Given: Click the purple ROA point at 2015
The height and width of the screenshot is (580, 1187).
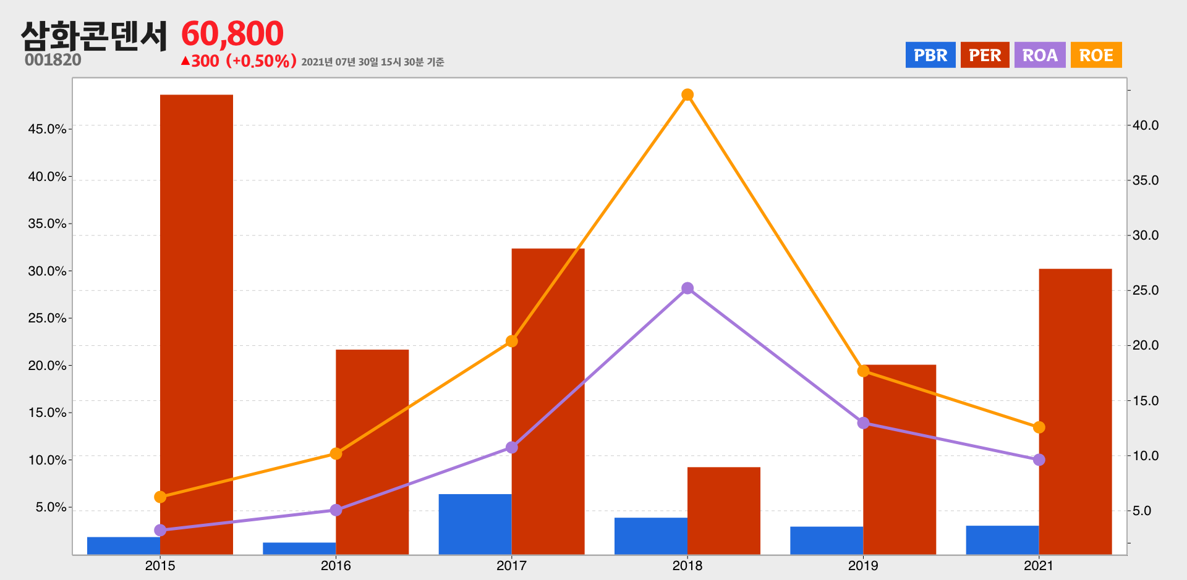Looking at the screenshot, I should [x=160, y=530].
